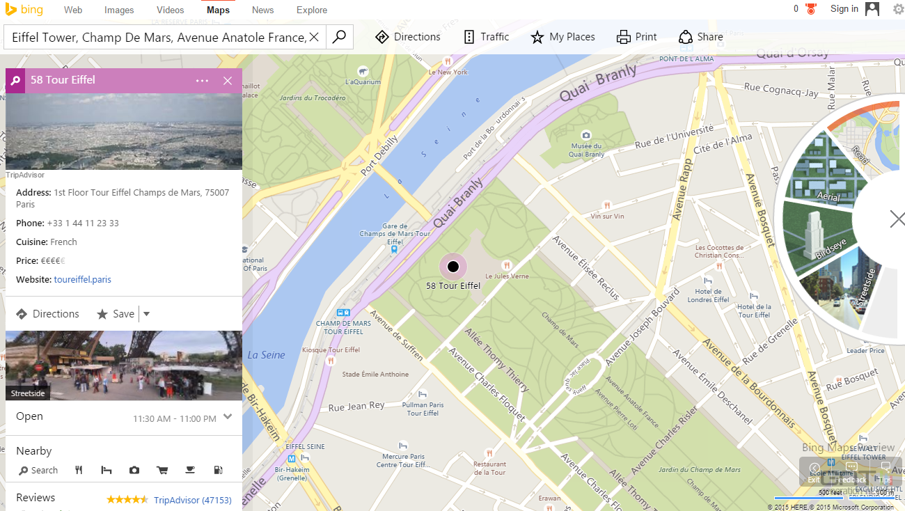The height and width of the screenshot is (511, 905).
Task: Expand the Save dropdown arrow
Action: (146, 314)
